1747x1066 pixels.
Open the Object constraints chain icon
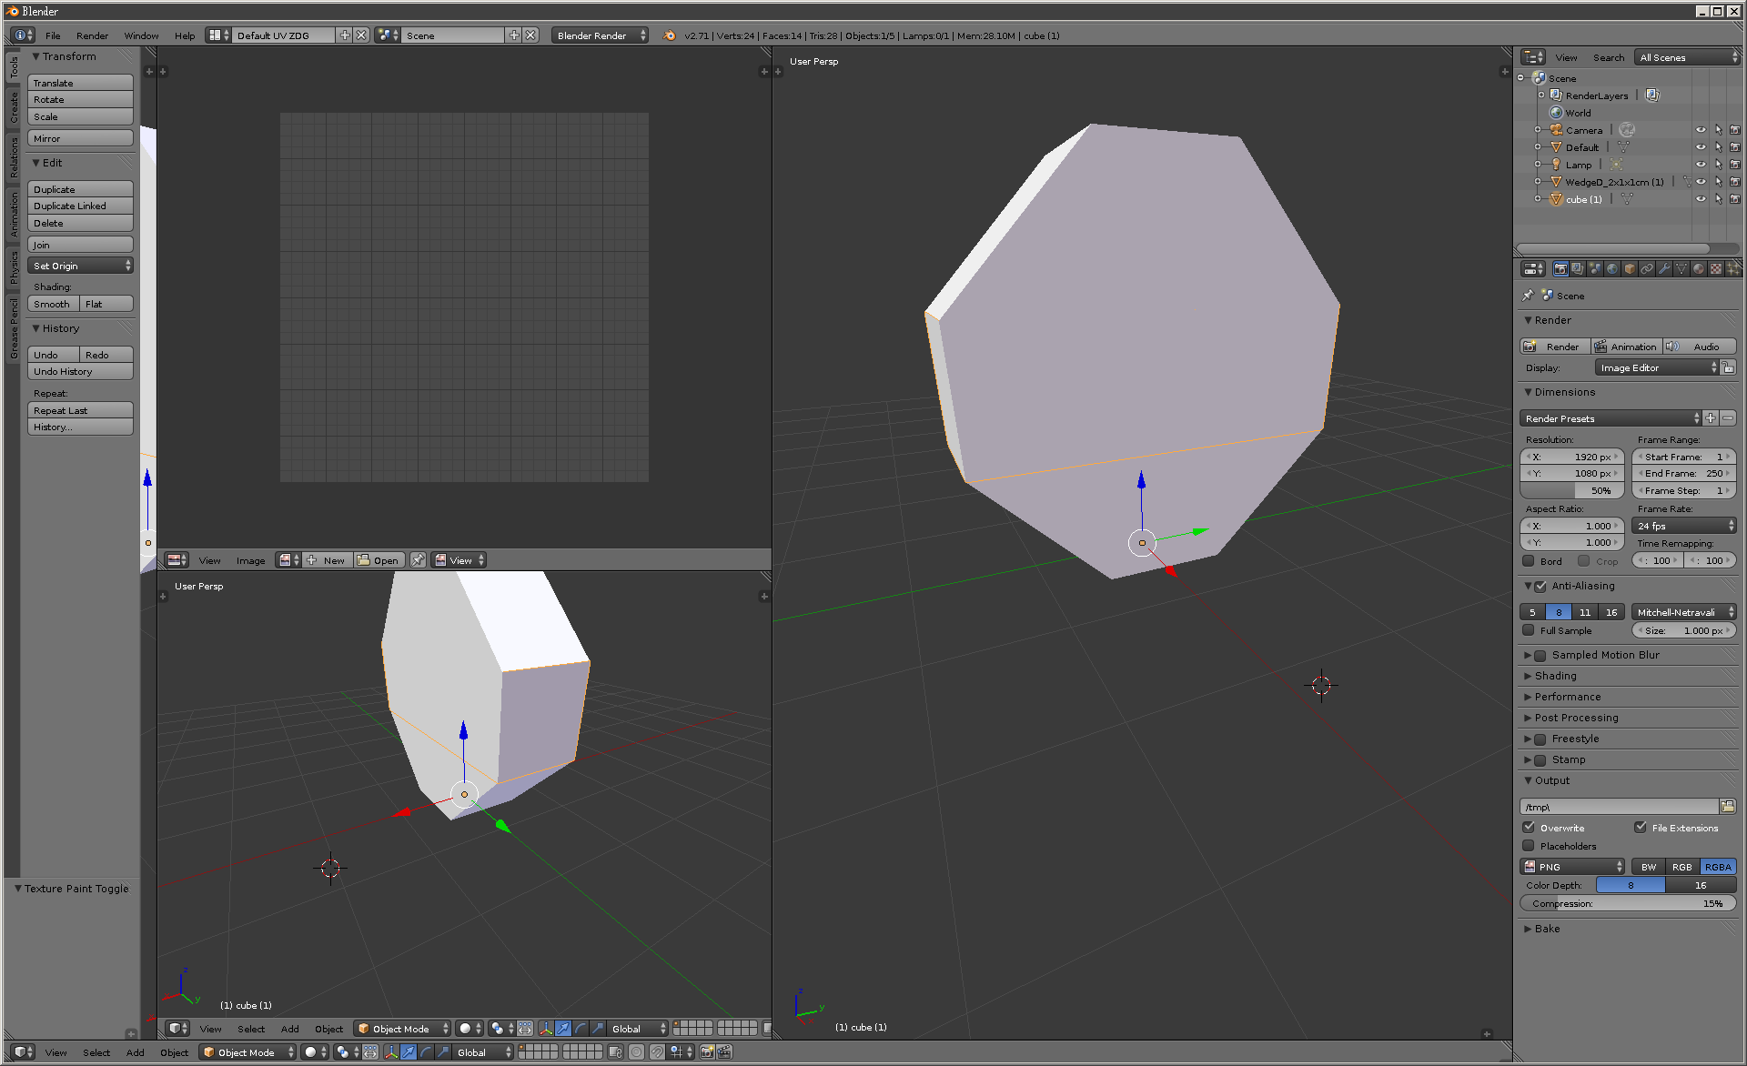tap(1647, 268)
